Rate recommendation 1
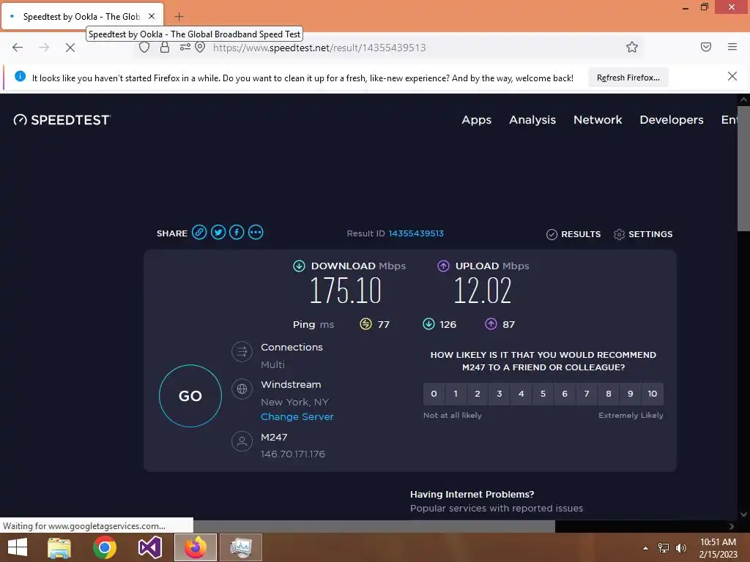This screenshot has height=562, width=750. (456, 394)
